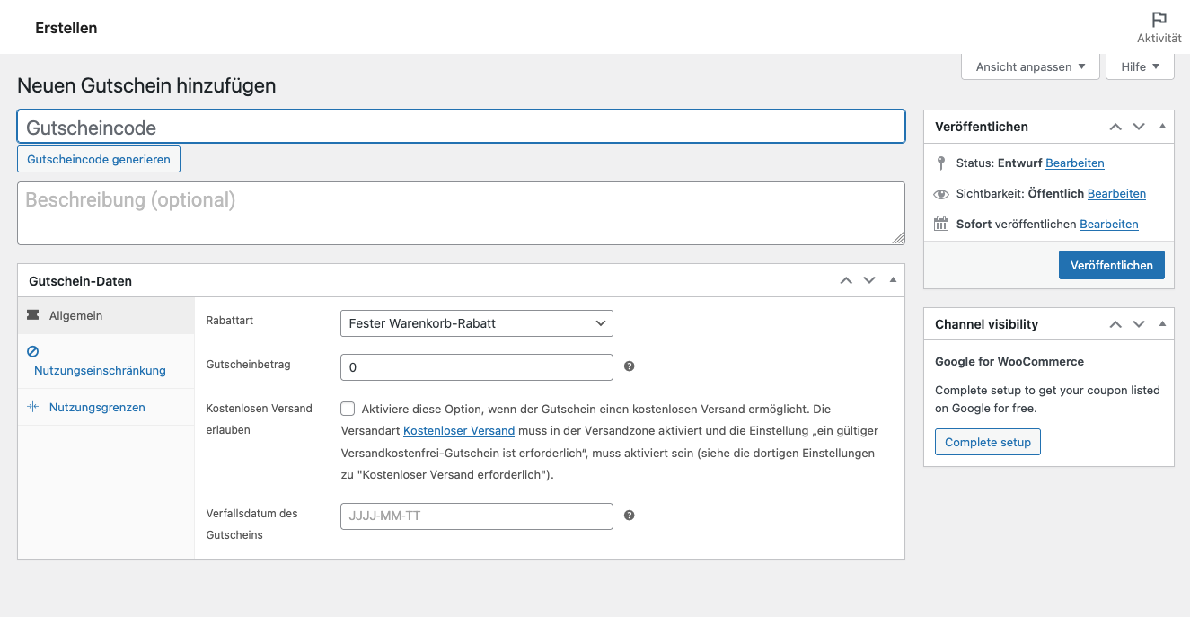Open the Rabattart dropdown

click(x=476, y=323)
